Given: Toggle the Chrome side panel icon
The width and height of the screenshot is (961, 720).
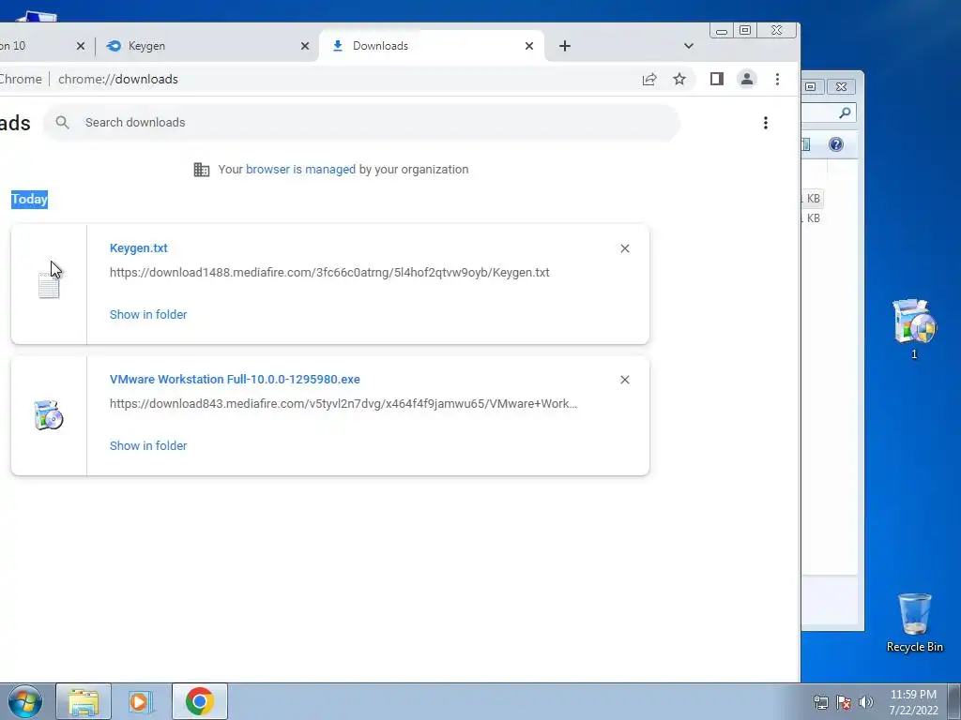Looking at the screenshot, I should pyautogui.click(x=716, y=79).
